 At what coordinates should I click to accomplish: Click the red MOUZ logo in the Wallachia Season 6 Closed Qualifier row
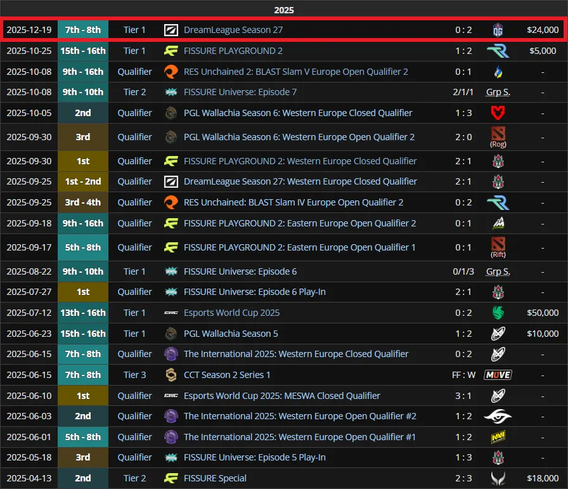coord(498,113)
